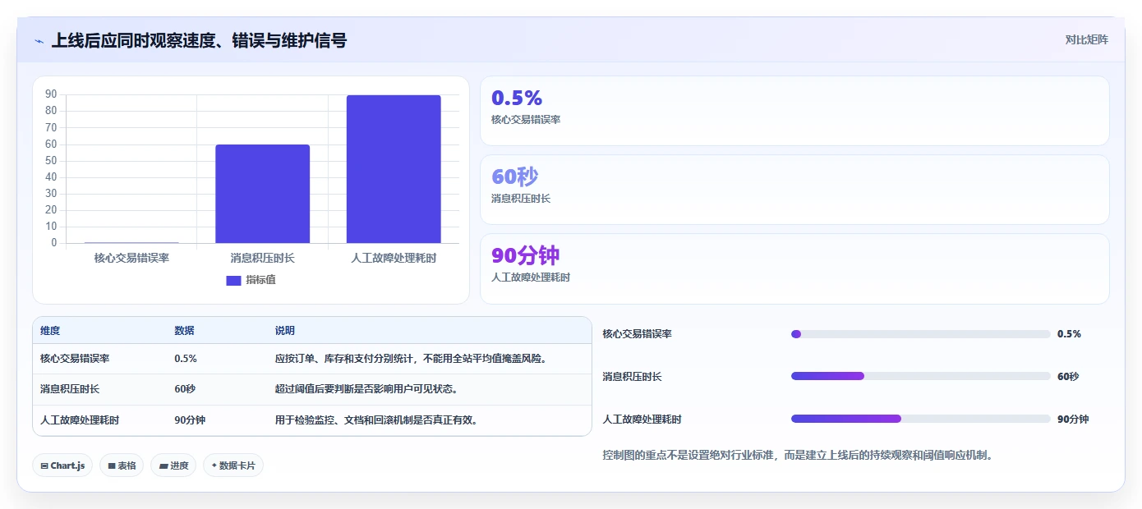This screenshot has width=1142, height=509.
Task: Click the 数据 column header
Action: (x=184, y=331)
